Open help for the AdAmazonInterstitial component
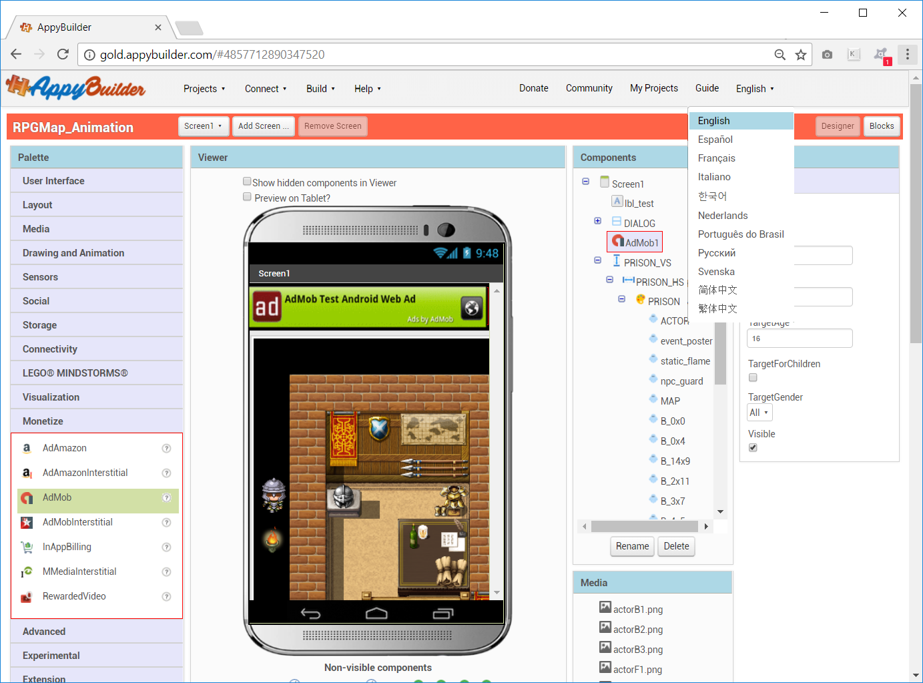 166,473
